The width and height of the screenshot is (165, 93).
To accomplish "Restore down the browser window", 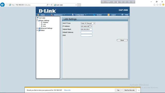I will pyautogui.click(x=156, y=2).
